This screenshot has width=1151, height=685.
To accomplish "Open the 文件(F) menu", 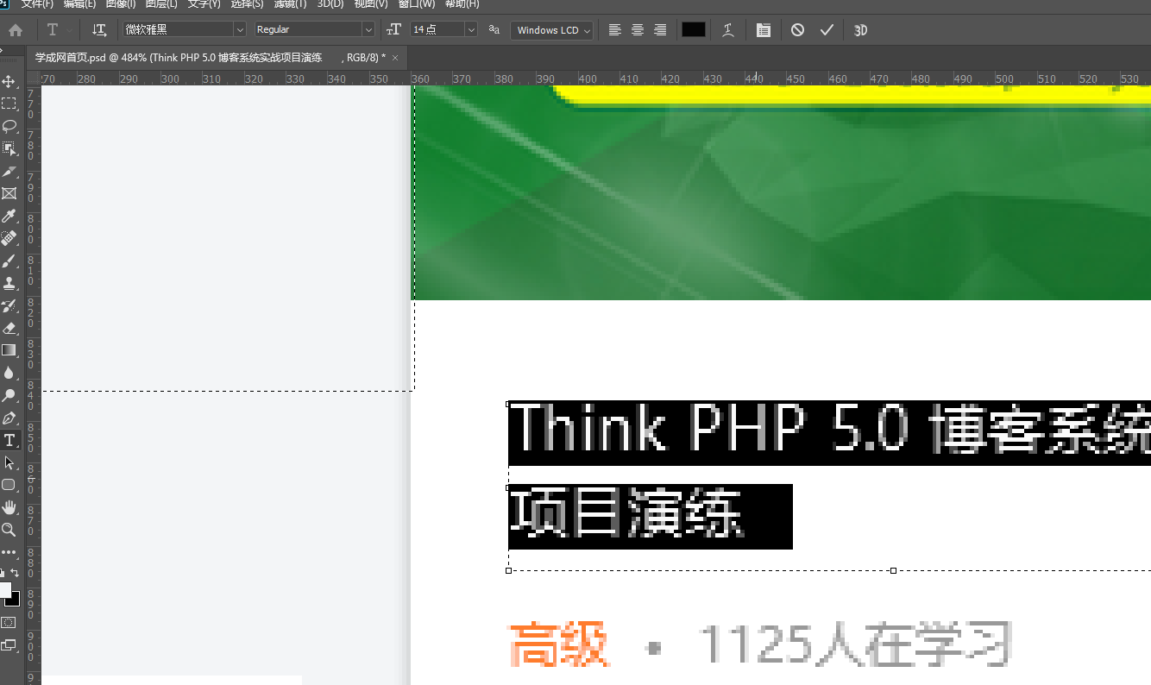I will pos(38,4).
